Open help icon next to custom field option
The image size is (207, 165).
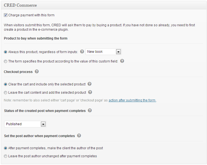[122, 61]
